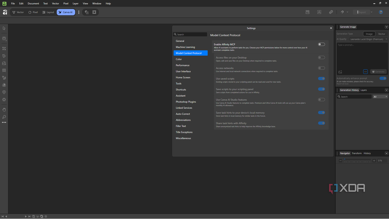Click the Canva AI studio button
Screen dimensions: 389x219
66,12
